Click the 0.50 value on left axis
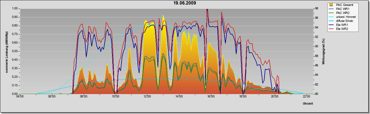The width and height of the screenshot is (370, 114). [15, 51]
